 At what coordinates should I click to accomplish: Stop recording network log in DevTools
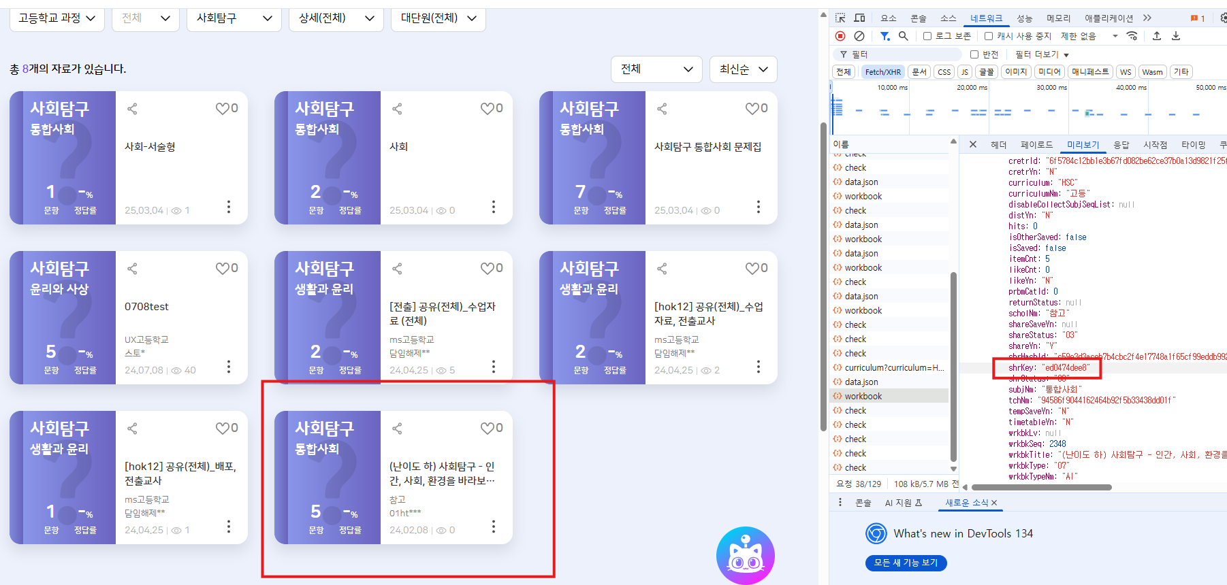coord(840,36)
